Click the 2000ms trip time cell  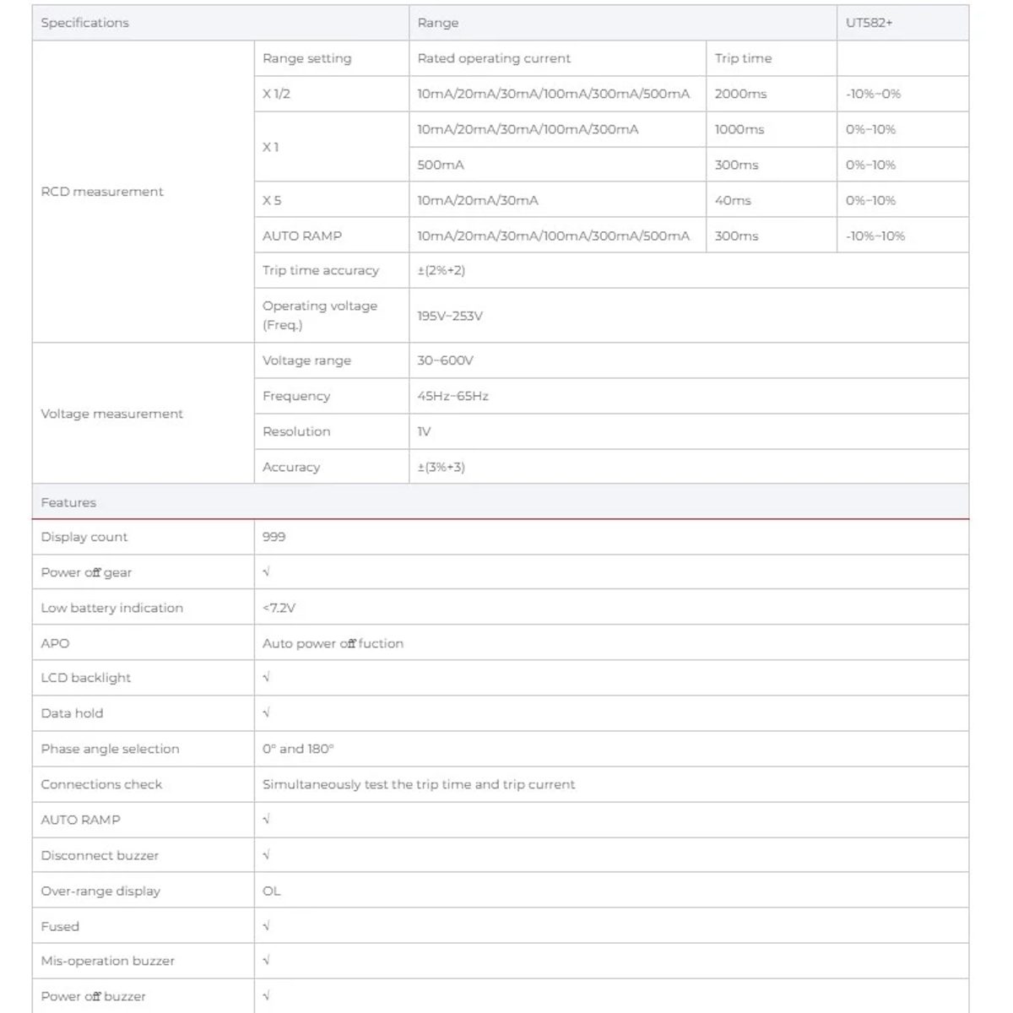tap(772, 94)
